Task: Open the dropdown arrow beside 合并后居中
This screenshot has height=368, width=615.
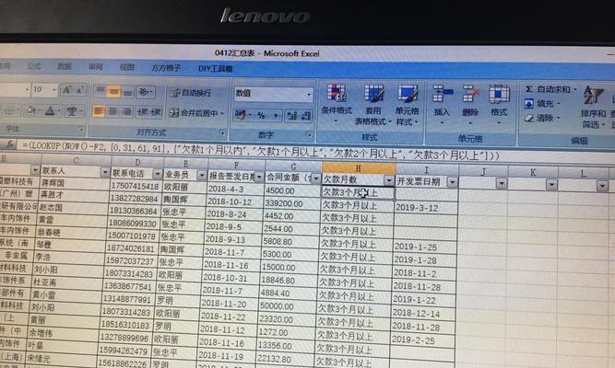Action: click(x=222, y=113)
